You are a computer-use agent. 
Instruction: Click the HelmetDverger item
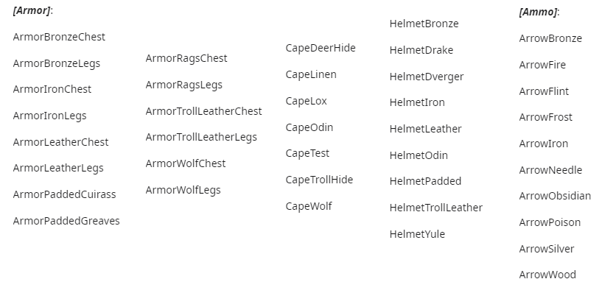tap(427, 77)
